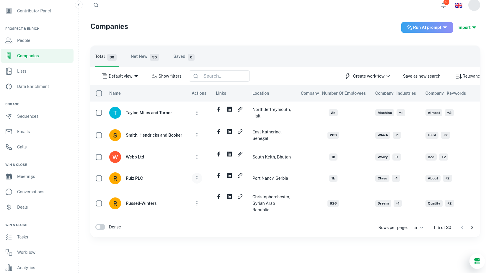The height and width of the screenshot is (273, 486).
Task: Open website link for Smith, Hendricks and Booker
Action: point(240,132)
